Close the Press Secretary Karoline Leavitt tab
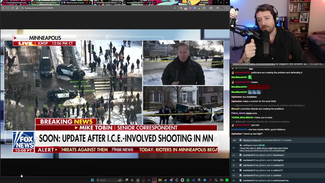The width and height of the screenshot is (325, 183). tap(29, 3)
